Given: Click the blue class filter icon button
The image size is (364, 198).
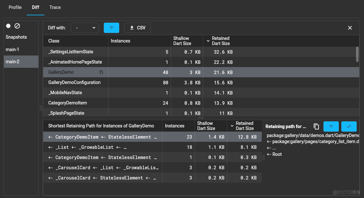Looking at the screenshot, I should [x=111, y=28].
